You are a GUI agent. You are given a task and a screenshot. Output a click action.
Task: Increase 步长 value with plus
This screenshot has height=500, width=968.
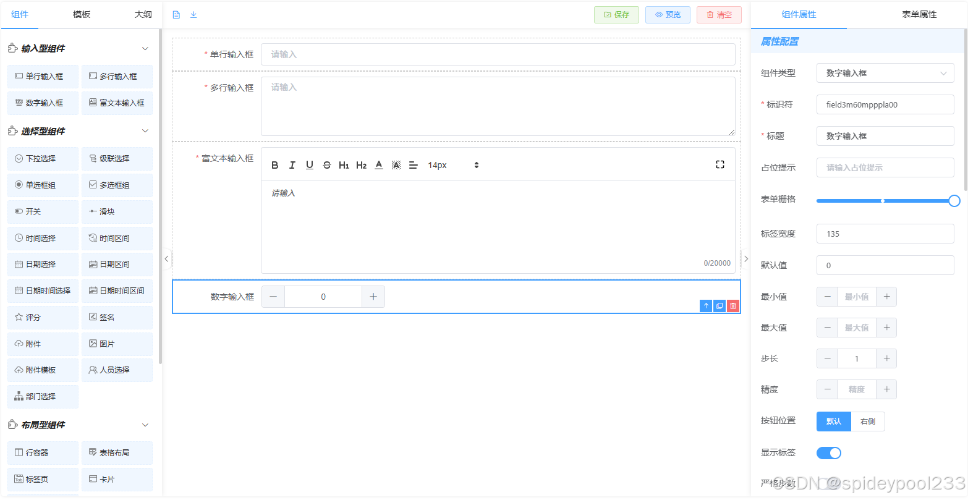[886, 358]
